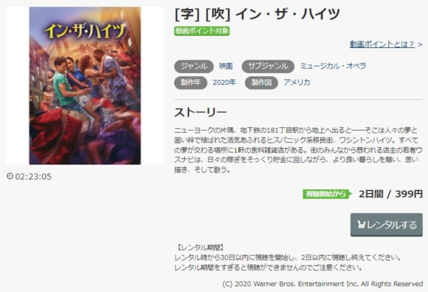Open the 映画 genre link
The height and width of the screenshot is (292, 428).
[x=226, y=66]
